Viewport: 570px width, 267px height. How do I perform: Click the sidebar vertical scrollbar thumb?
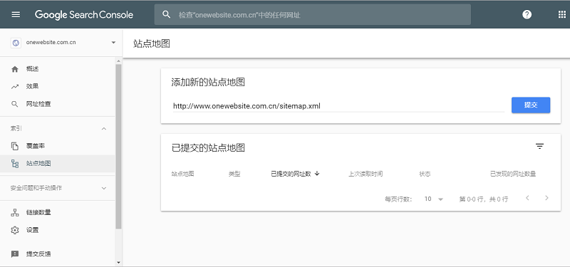118,147
